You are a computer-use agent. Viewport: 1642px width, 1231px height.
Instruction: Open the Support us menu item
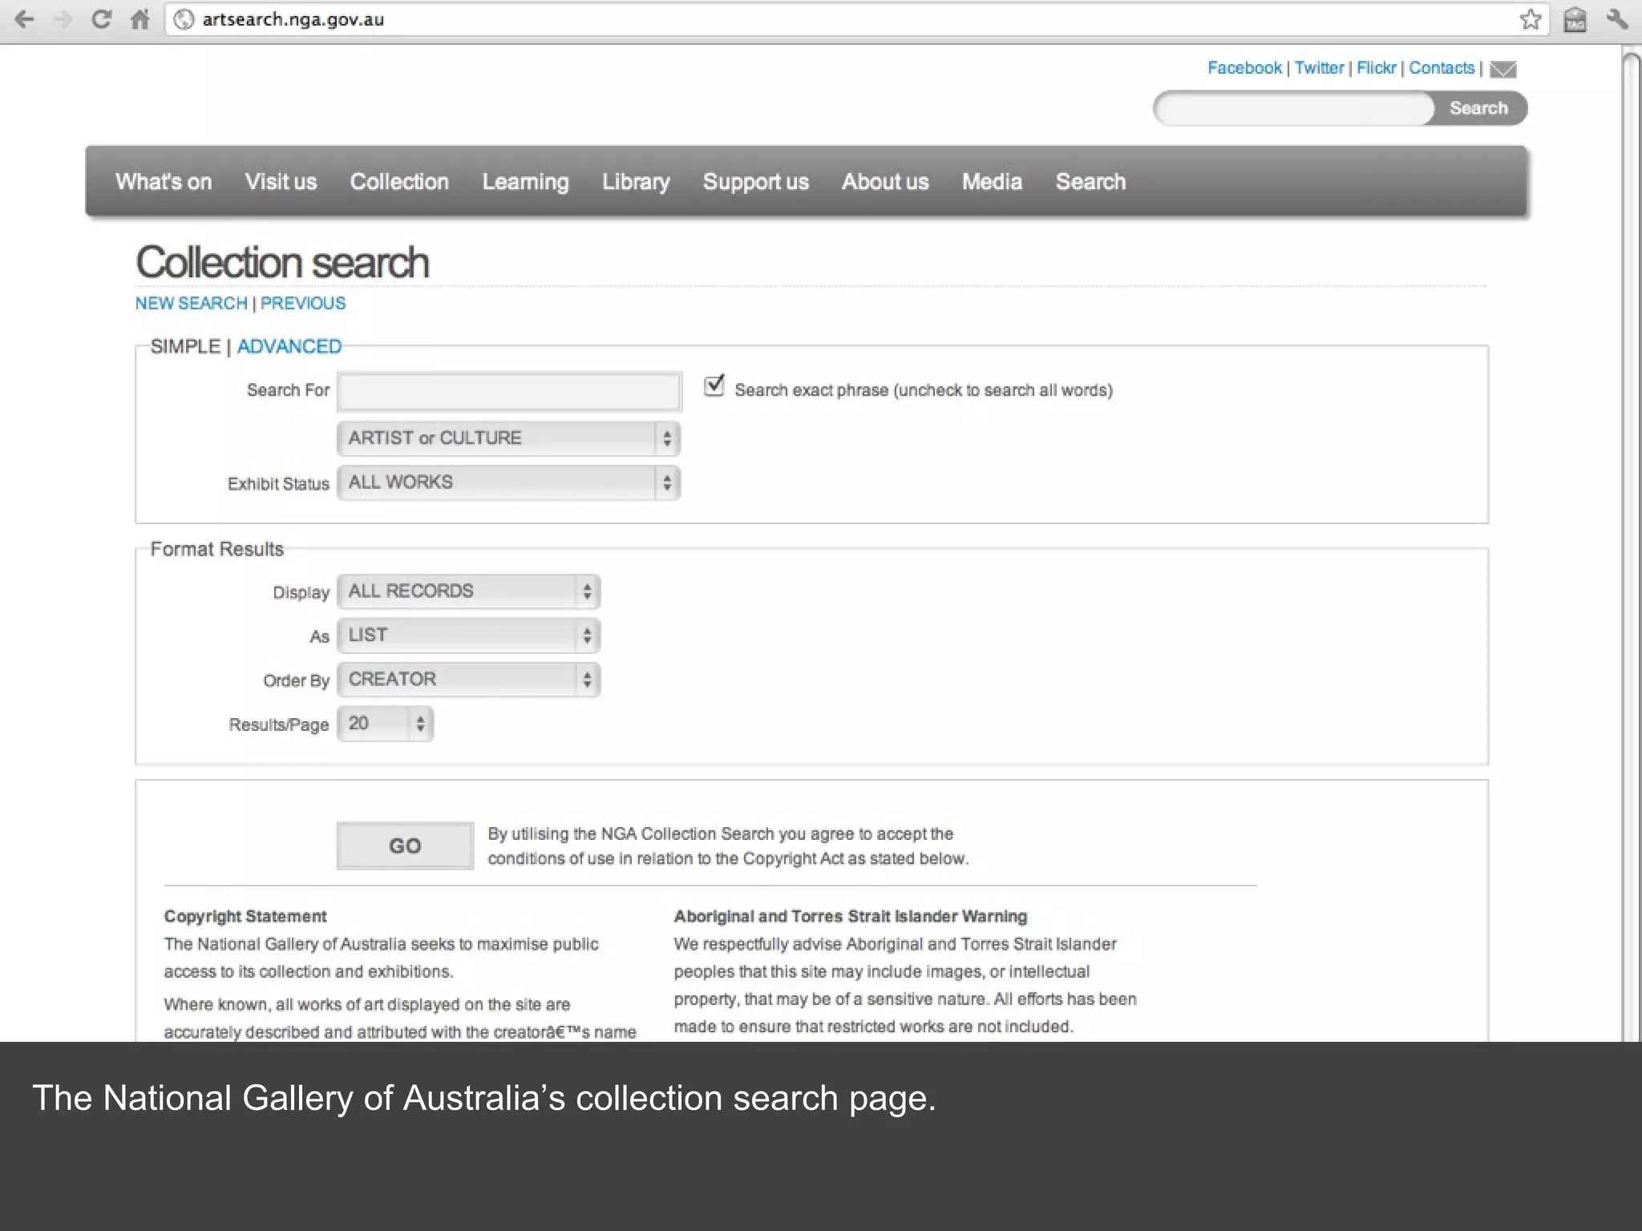pos(755,182)
